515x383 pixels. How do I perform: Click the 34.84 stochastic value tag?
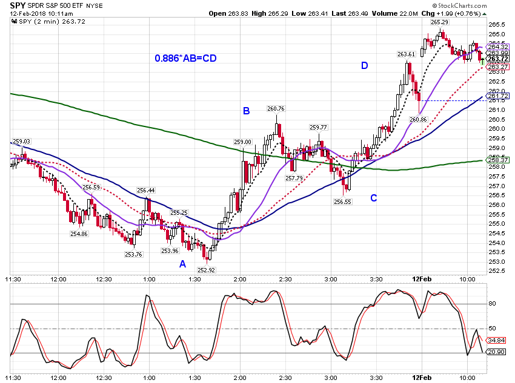[x=496, y=341]
